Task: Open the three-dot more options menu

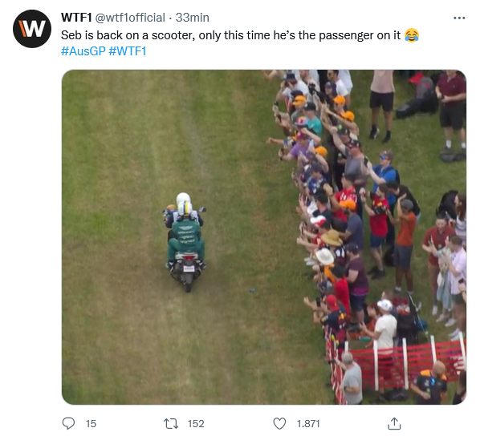Action: pyautogui.click(x=459, y=18)
